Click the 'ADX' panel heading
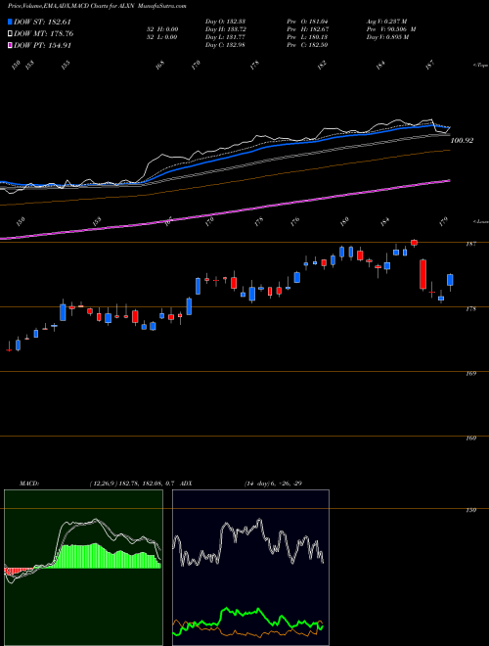The image size is (489, 646). tap(186, 484)
